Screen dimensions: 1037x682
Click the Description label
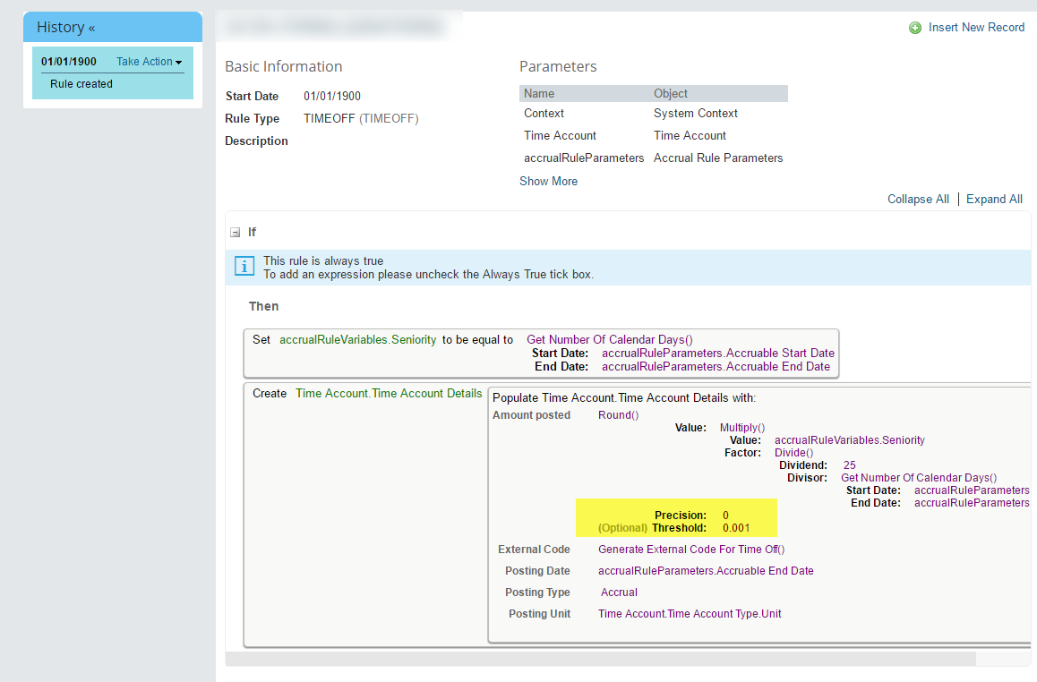pos(257,141)
